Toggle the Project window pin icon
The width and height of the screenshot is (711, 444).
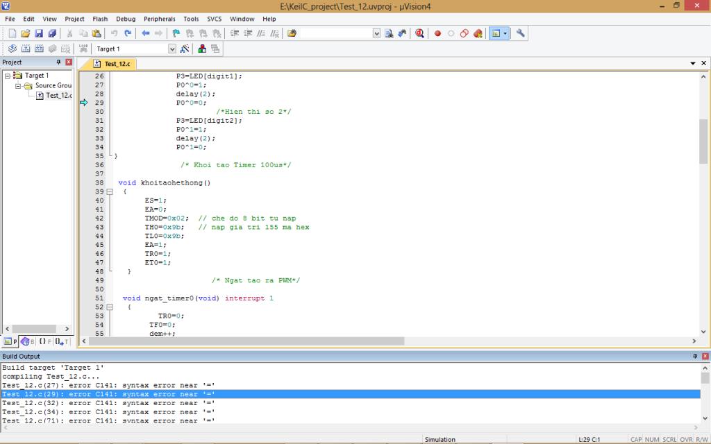coord(58,62)
